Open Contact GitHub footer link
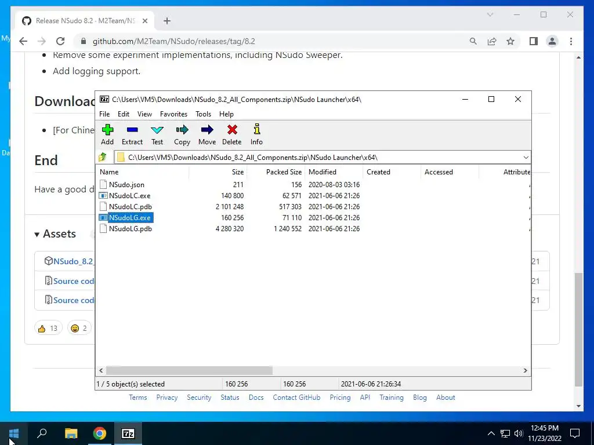The height and width of the screenshot is (445, 594). click(x=296, y=397)
